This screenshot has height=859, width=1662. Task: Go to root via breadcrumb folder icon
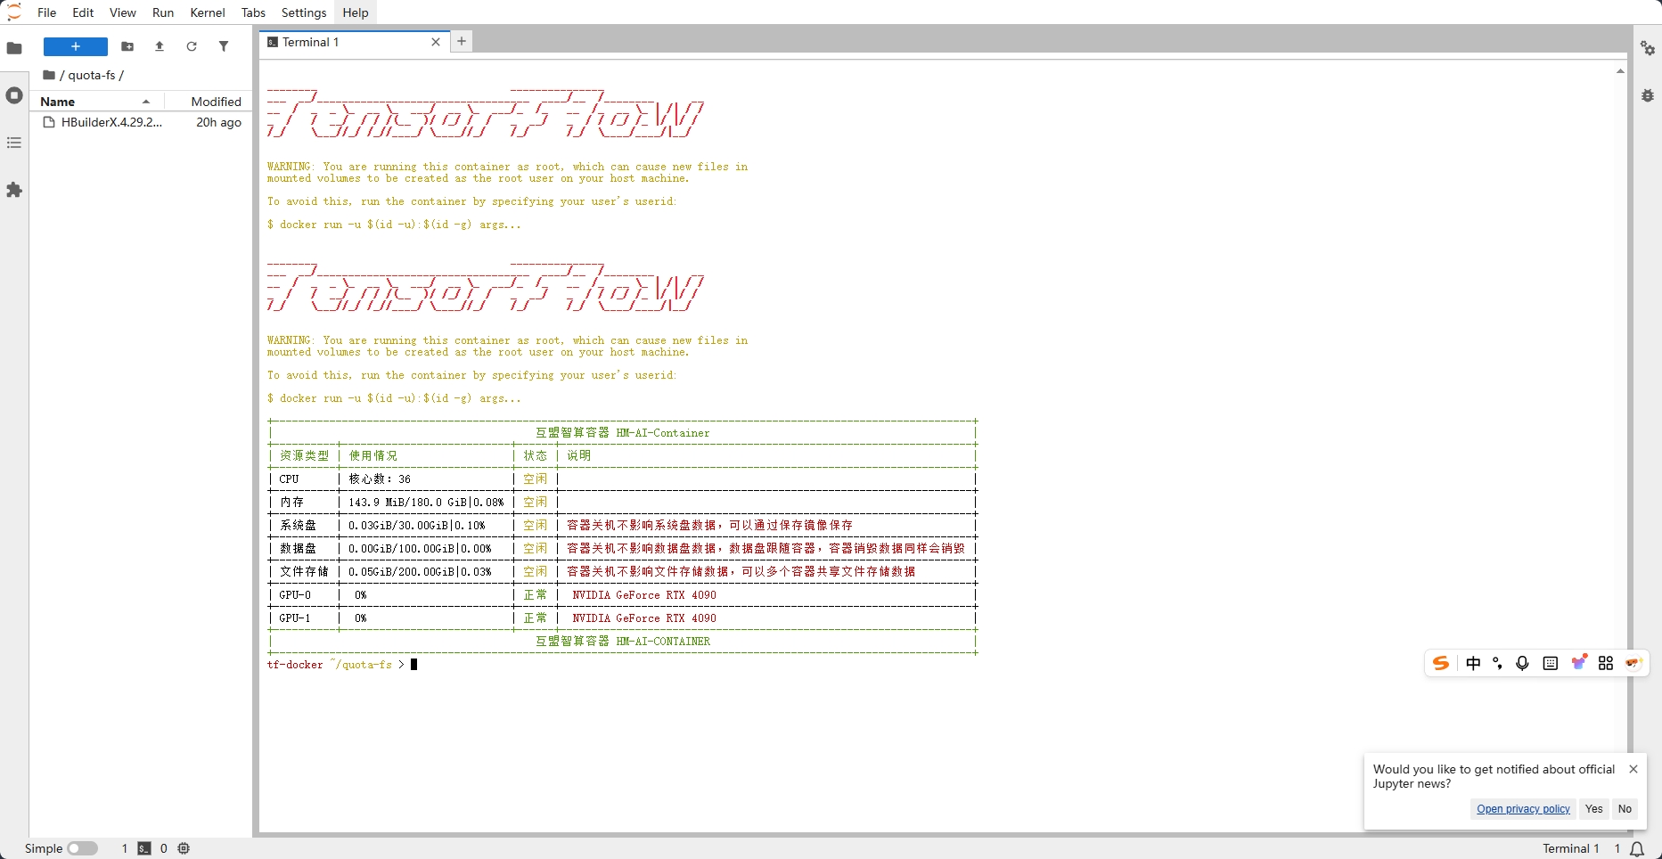point(49,75)
